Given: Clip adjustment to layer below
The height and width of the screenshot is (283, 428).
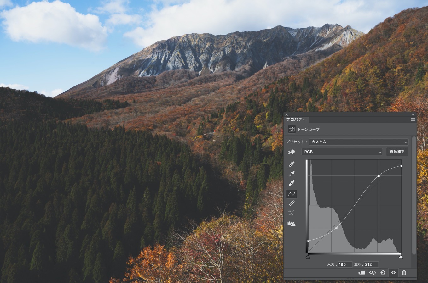Looking at the screenshot, I should click(361, 273).
